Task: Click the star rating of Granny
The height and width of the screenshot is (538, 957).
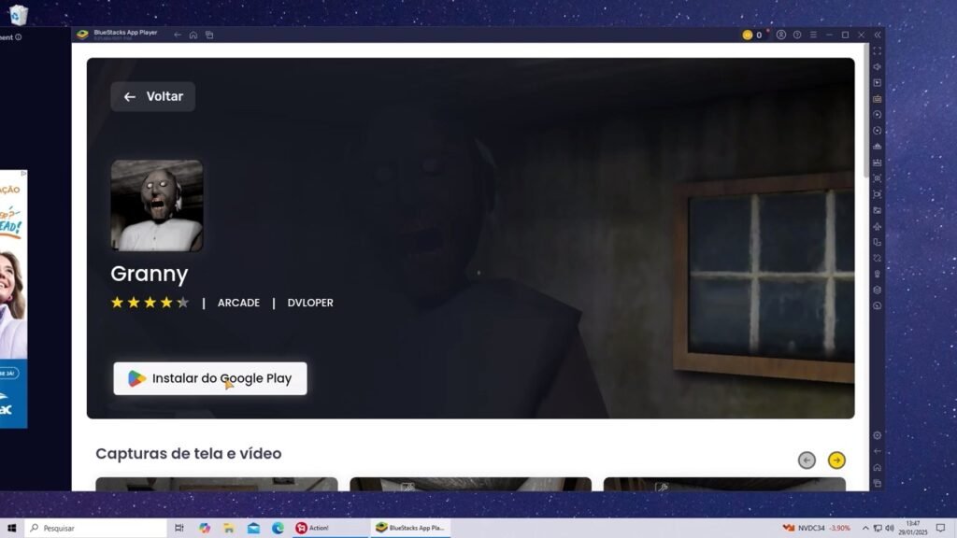Action: 150,303
